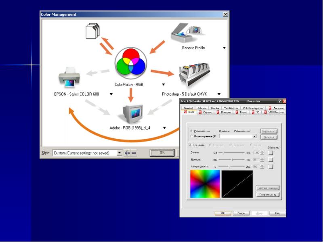Viewport: 323px width, 242px height.
Task: Click the По умолчанию button
Action: tap(268, 194)
